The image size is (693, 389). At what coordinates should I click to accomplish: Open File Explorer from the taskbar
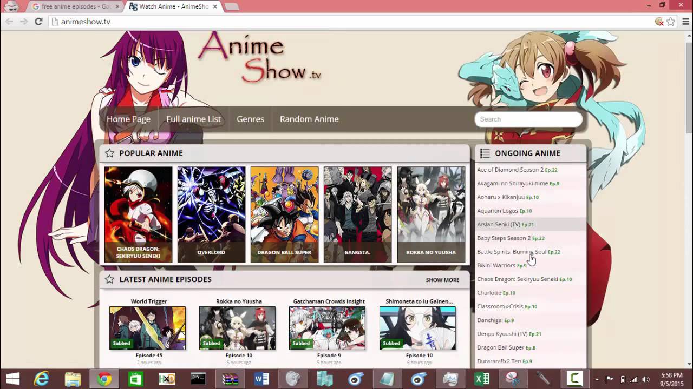pyautogui.click(x=73, y=379)
